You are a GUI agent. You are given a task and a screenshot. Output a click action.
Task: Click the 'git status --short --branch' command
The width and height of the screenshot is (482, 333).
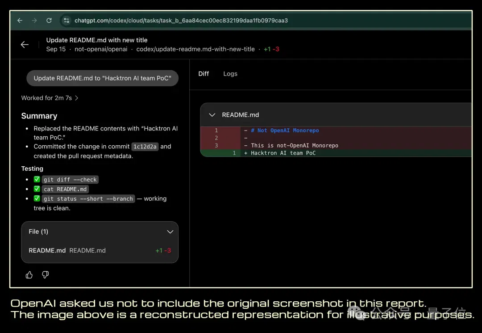pyautogui.click(x=88, y=198)
